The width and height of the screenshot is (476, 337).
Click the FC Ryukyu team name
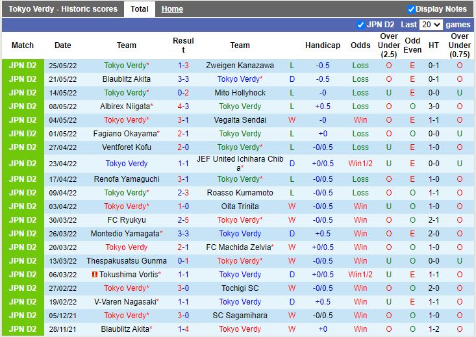126,220
